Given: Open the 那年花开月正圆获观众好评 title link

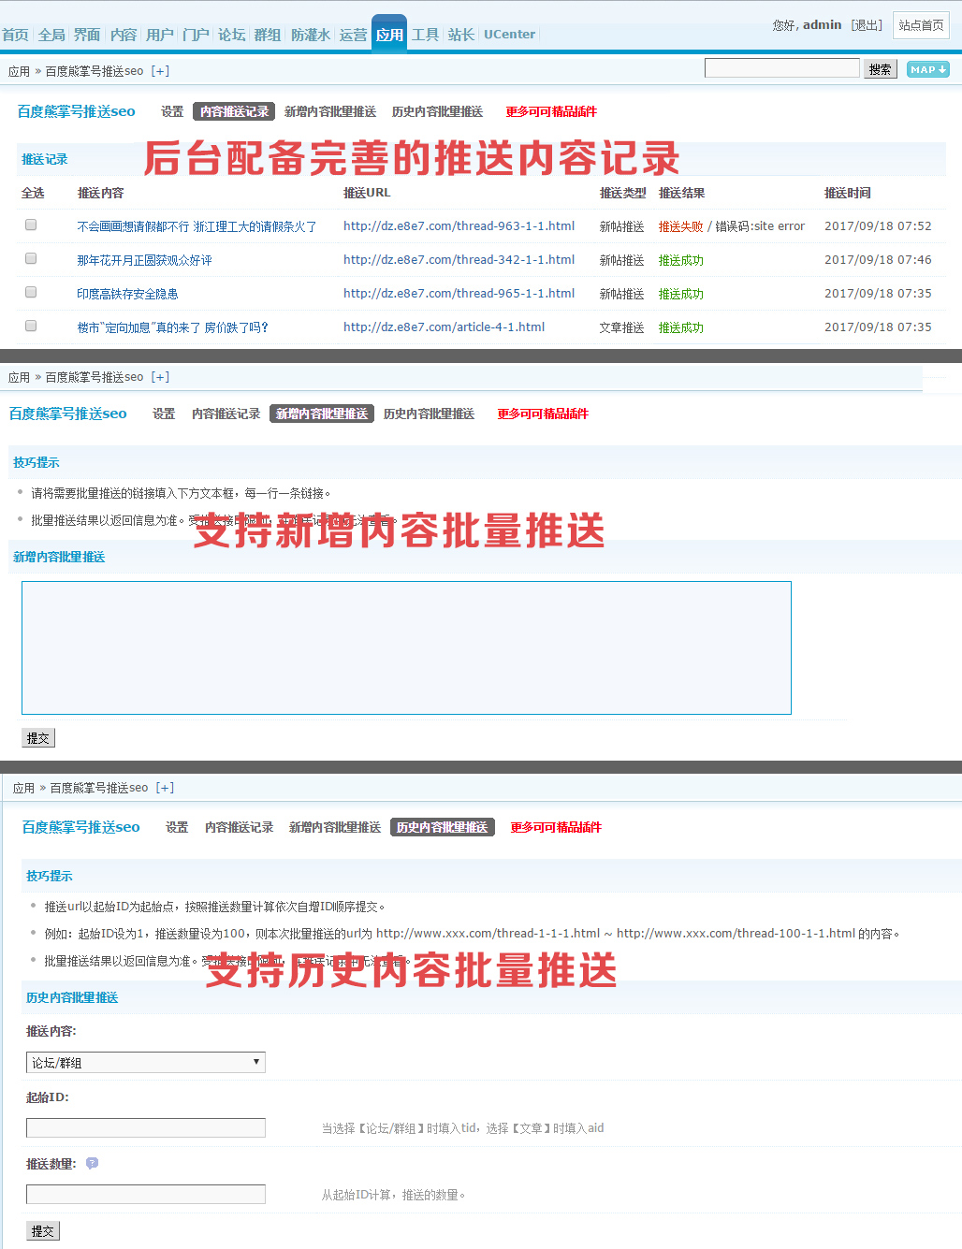Looking at the screenshot, I should (144, 260).
